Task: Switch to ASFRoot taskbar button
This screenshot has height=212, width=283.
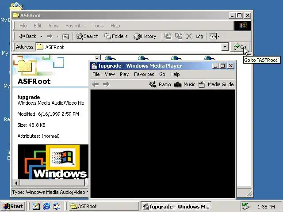Action: [103, 206]
